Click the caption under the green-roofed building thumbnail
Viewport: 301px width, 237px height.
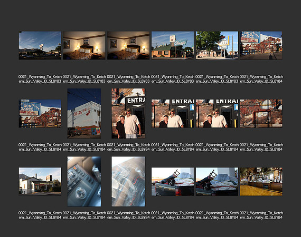[173, 79]
